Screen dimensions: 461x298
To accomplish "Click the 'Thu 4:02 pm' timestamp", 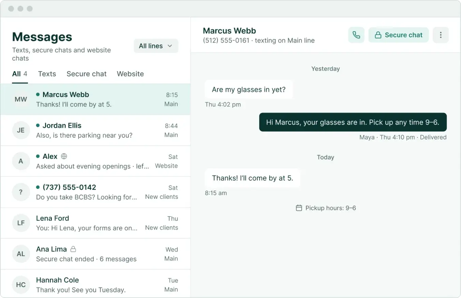I will 223,105.
